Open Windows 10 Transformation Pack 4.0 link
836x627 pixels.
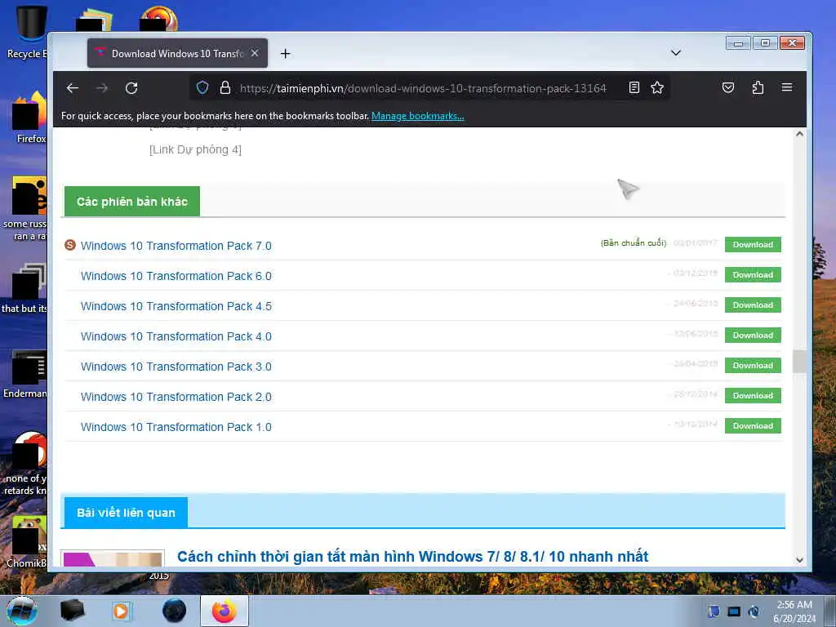(x=176, y=336)
